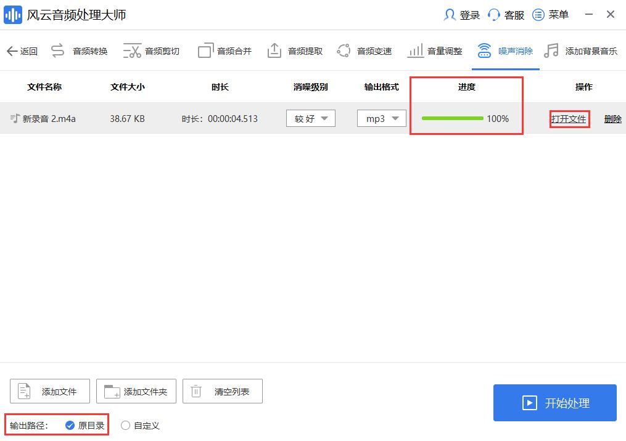
Task: Click file name 新录音 2.m4a
Action: [x=49, y=118]
